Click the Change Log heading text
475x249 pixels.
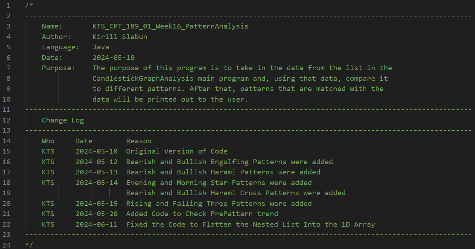pos(63,120)
